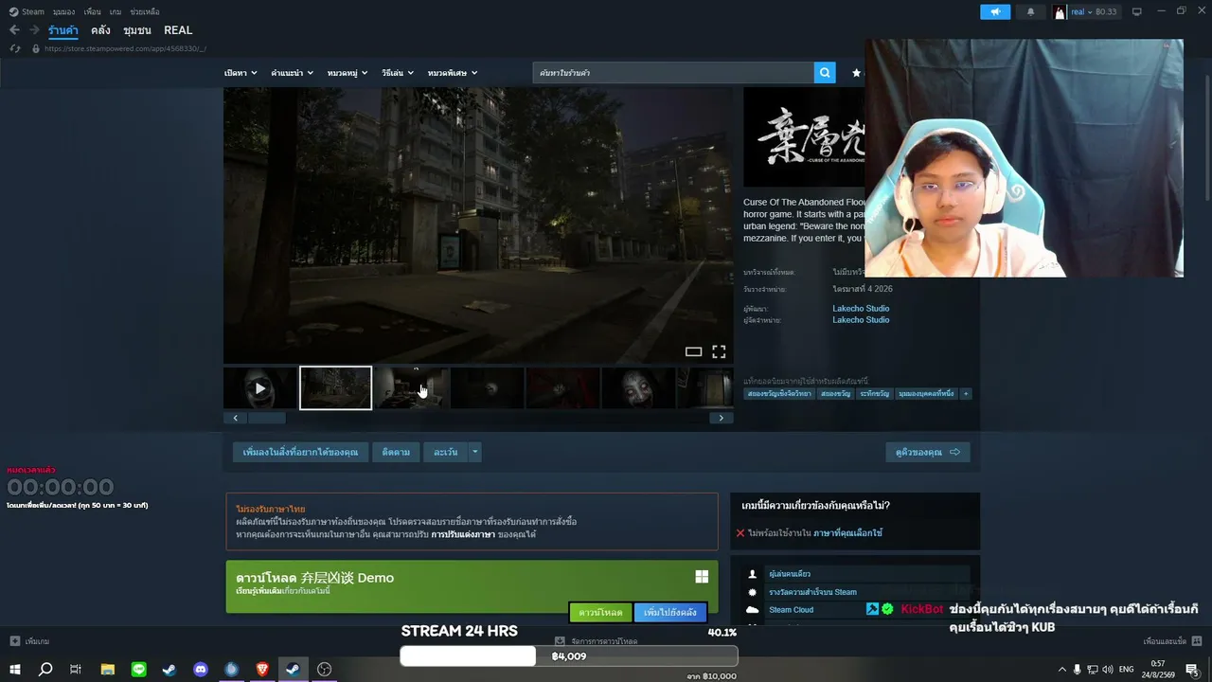Open the REAL profile tab
This screenshot has width=1212, height=682.
pos(178,30)
